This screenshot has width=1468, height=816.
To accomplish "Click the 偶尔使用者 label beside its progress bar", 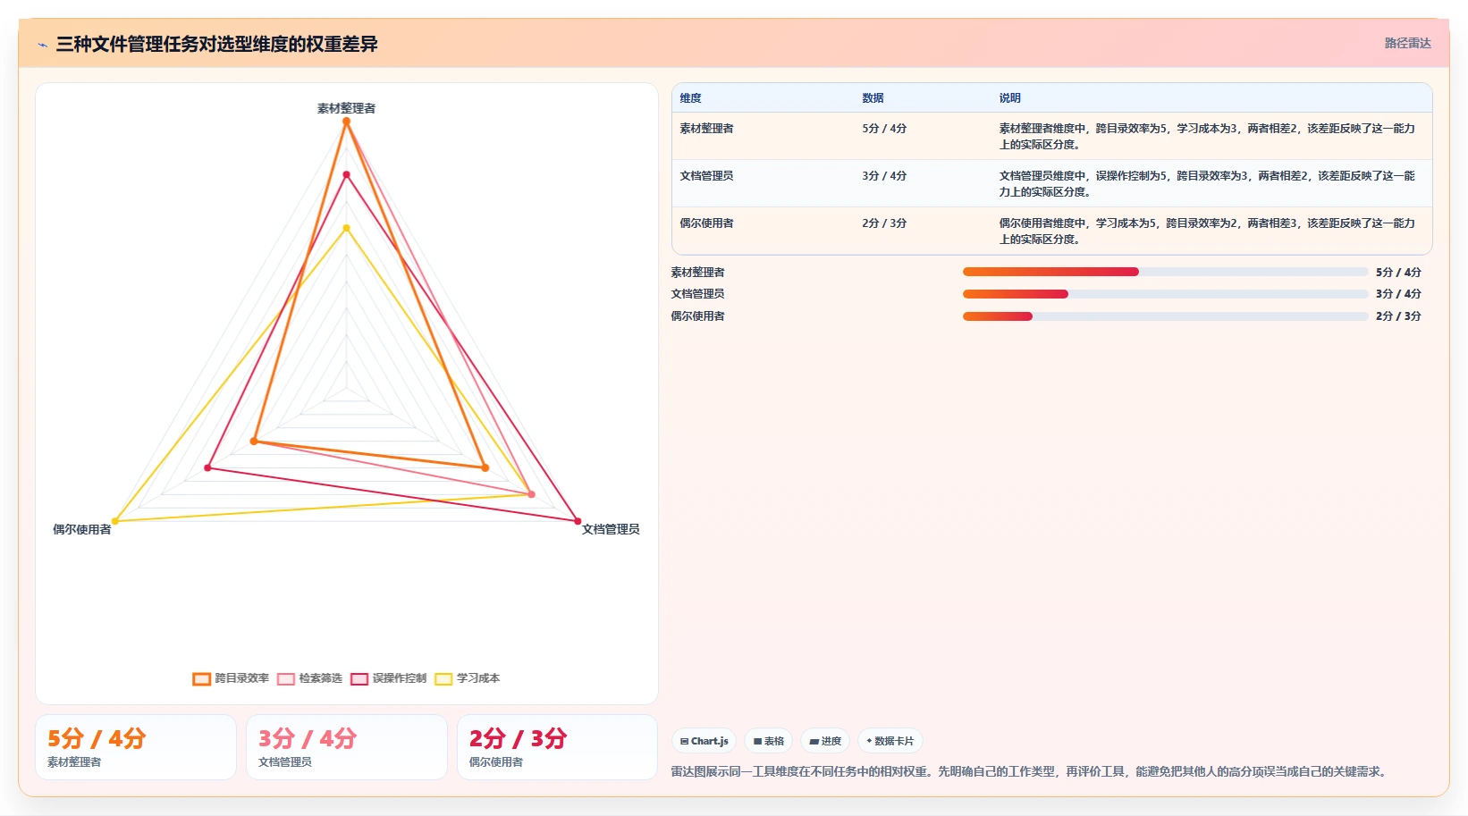I will tap(697, 316).
